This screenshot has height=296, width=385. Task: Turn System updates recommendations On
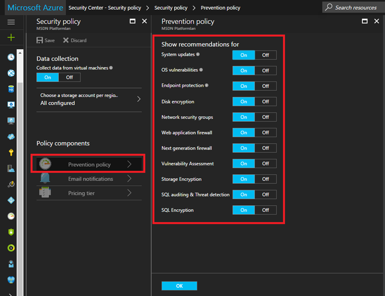pyautogui.click(x=244, y=55)
